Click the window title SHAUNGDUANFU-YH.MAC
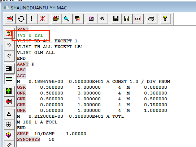This screenshot has width=196, height=147. 39,8
